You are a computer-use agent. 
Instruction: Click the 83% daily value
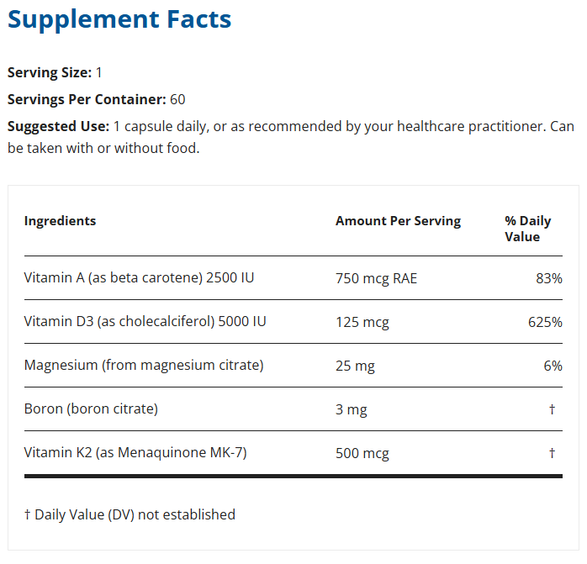pyautogui.click(x=548, y=278)
